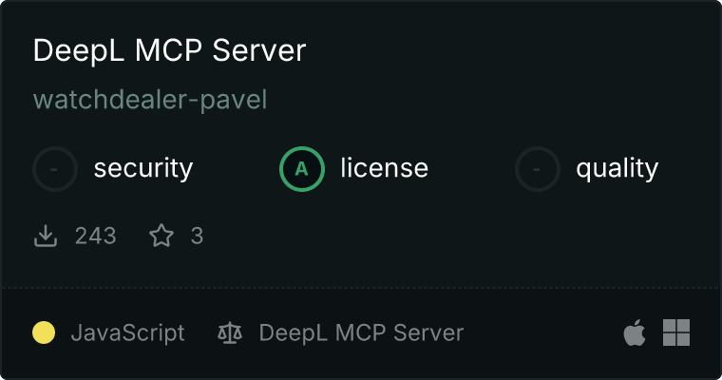Click the download count icon
Viewport: 722px width, 380px height.
coord(46,236)
